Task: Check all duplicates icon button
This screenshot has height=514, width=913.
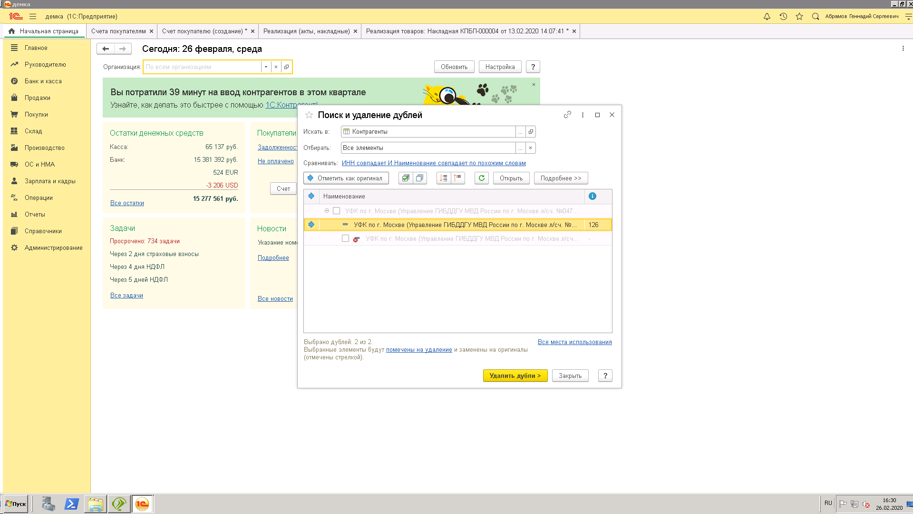Action: 406,178
